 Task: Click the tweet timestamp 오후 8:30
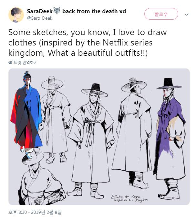17,212
